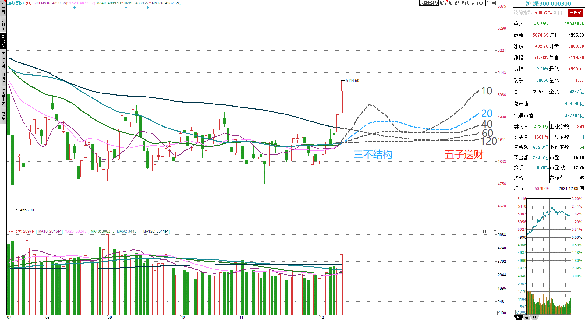The height and width of the screenshot is (320, 585).
Task: Click the red 去投资 button
Action: click(x=576, y=12)
